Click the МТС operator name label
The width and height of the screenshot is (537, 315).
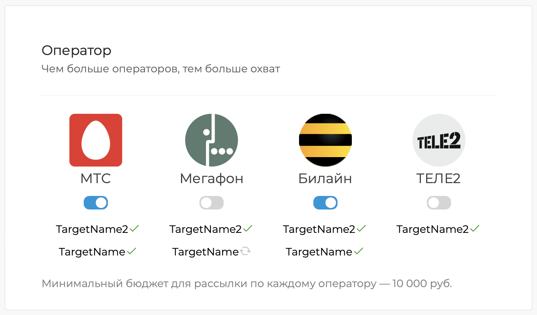[96, 179]
